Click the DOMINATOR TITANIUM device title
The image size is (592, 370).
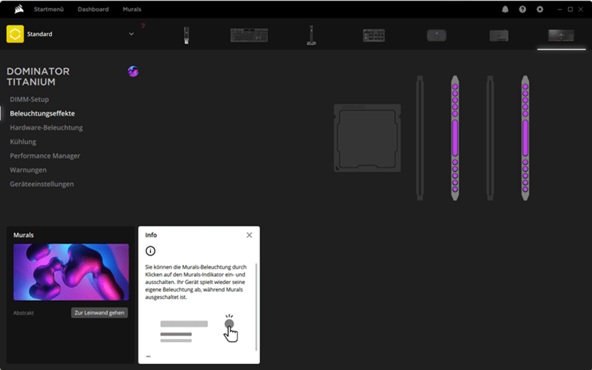coord(38,77)
